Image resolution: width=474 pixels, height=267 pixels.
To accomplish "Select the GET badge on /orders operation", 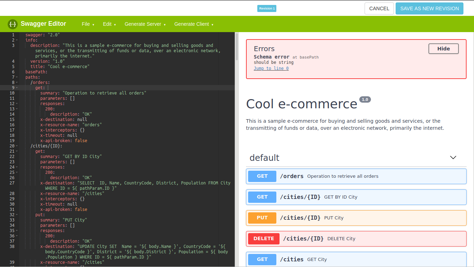I will click(262, 176).
